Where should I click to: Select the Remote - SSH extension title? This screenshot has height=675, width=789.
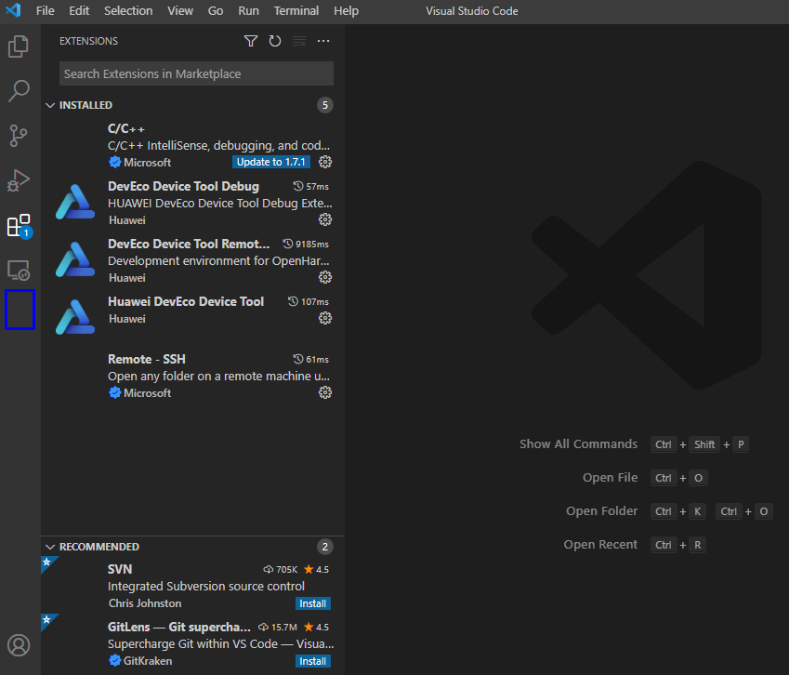click(147, 360)
